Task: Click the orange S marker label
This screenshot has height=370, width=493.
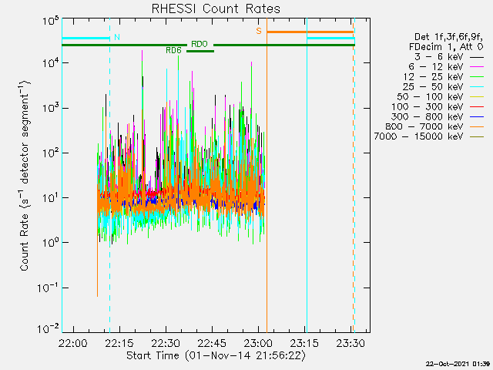Action: [259, 31]
